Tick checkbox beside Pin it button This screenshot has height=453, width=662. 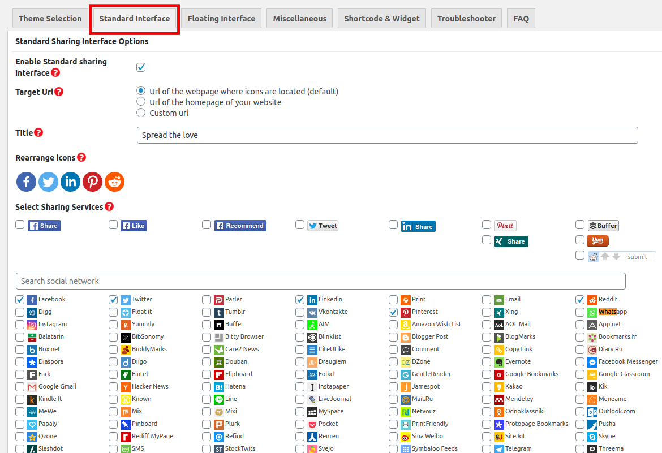tap(487, 225)
